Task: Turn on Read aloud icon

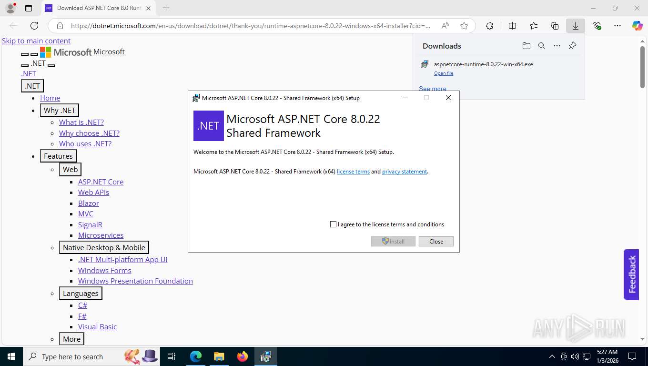Action: pyautogui.click(x=445, y=26)
